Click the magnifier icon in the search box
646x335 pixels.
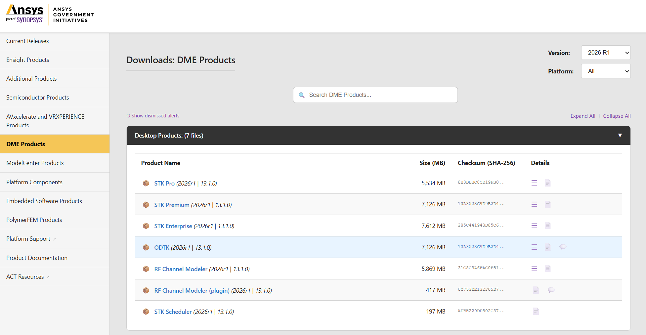click(x=302, y=95)
